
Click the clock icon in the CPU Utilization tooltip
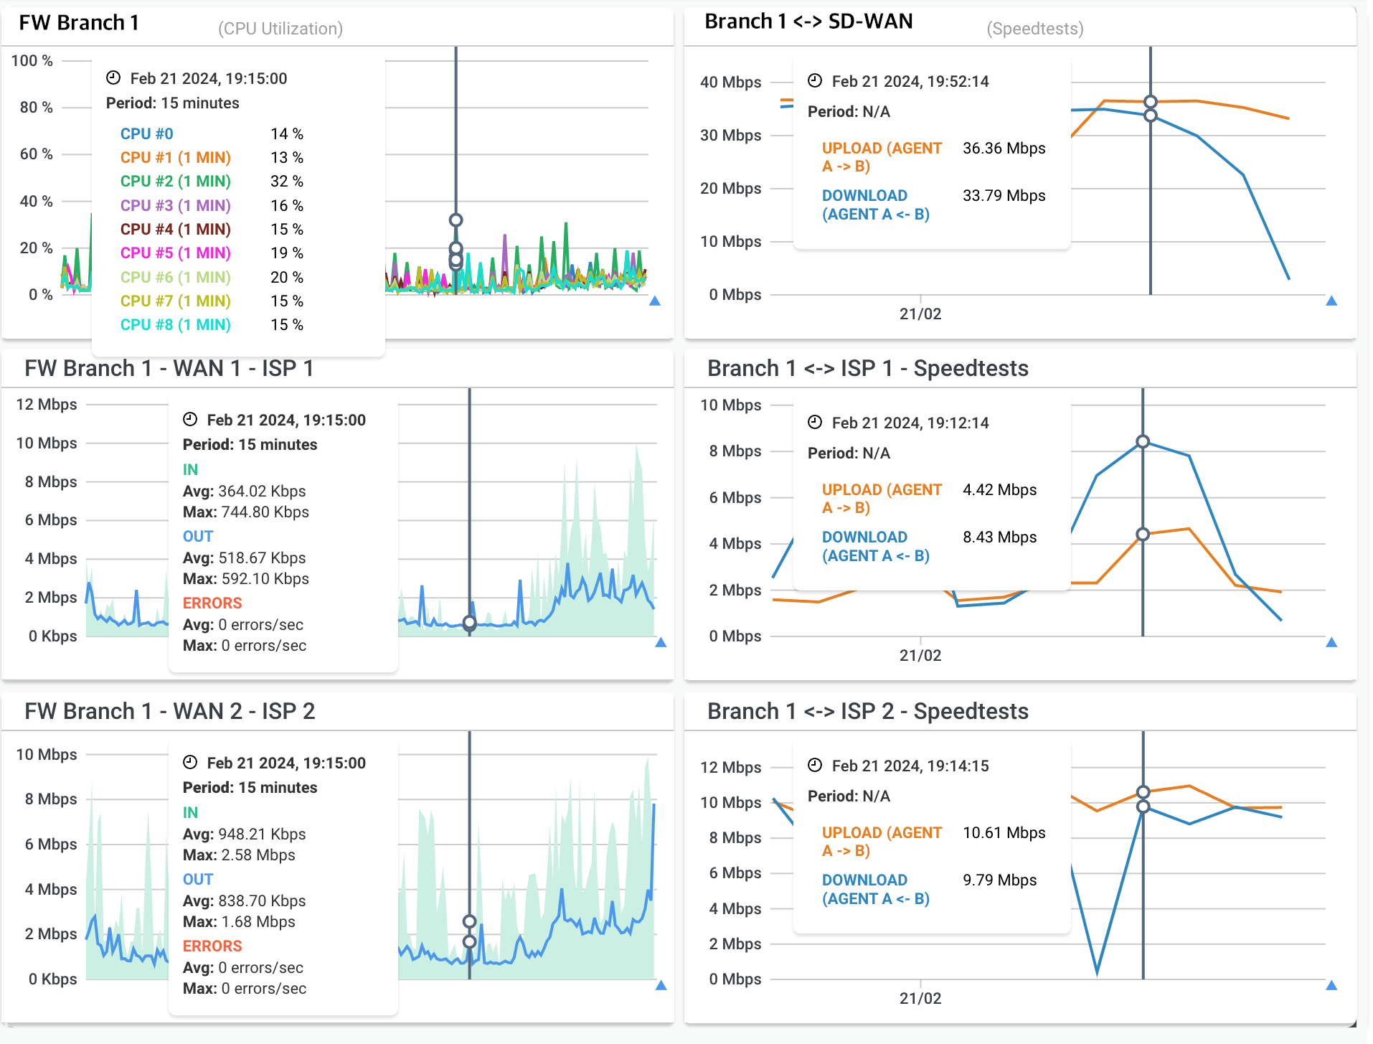tap(113, 78)
